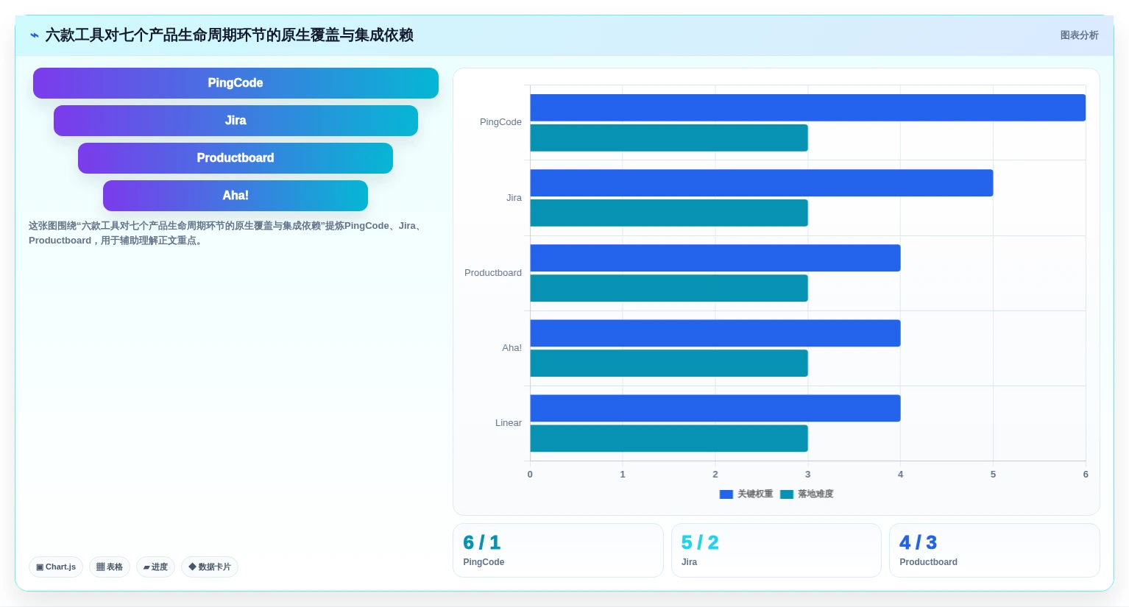Click x-axis tick value 5
This screenshot has height=607, width=1129.
tap(993, 475)
